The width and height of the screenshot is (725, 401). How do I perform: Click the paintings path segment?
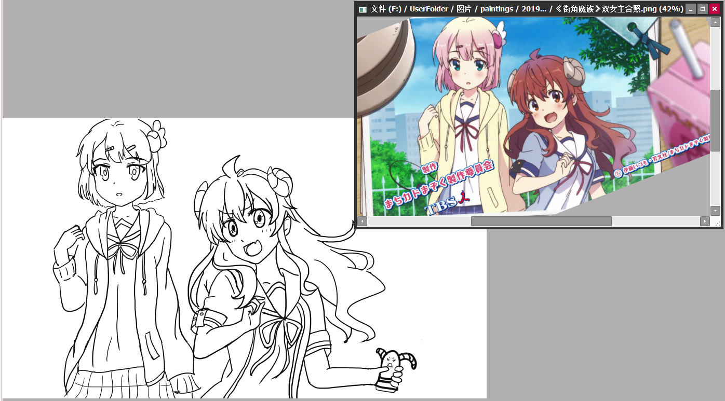pos(496,9)
